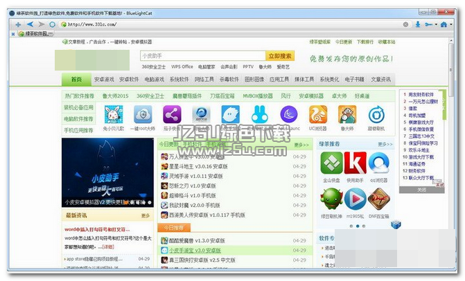Select 装机必备应用 side tab
Viewport: 465px width, 281px height.
[x=78, y=107]
